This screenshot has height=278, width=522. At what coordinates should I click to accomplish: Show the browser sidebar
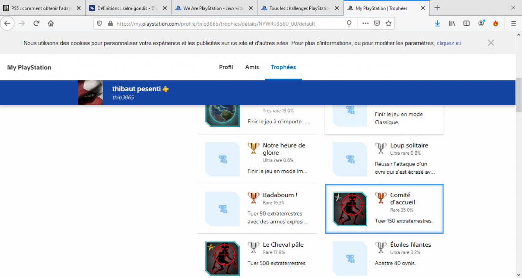pyautogui.click(x=466, y=23)
